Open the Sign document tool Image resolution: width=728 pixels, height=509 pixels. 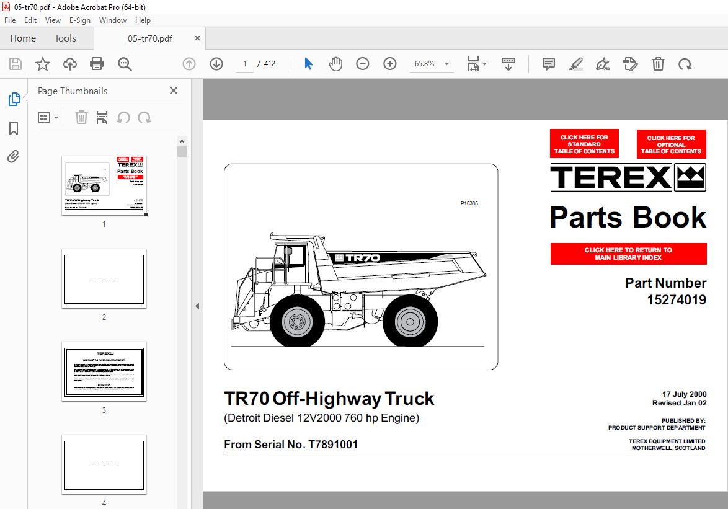click(x=603, y=64)
